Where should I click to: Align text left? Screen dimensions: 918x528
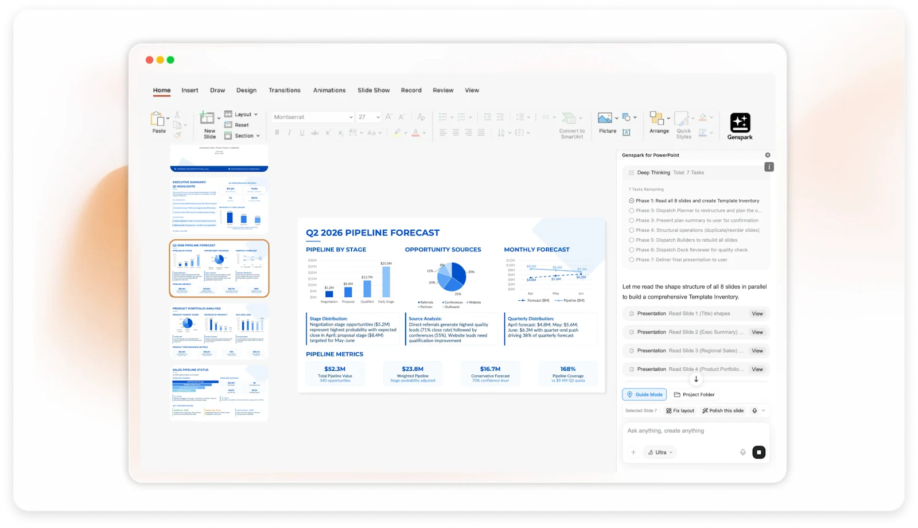point(443,133)
